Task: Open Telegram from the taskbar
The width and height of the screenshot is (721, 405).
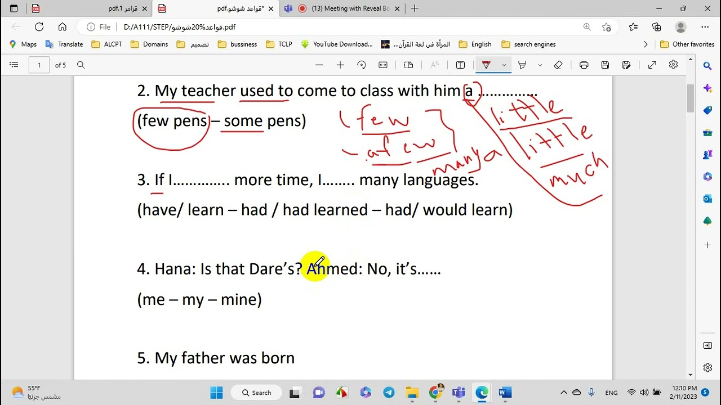Action: tap(389, 393)
